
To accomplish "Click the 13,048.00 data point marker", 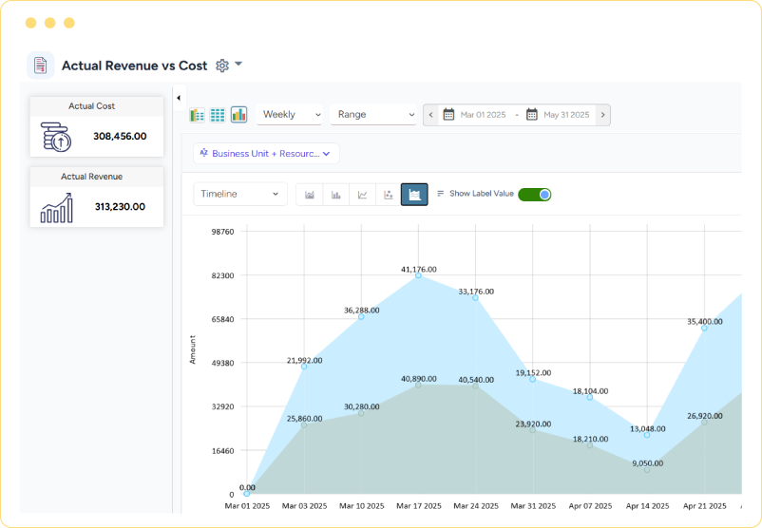I will tap(647, 435).
